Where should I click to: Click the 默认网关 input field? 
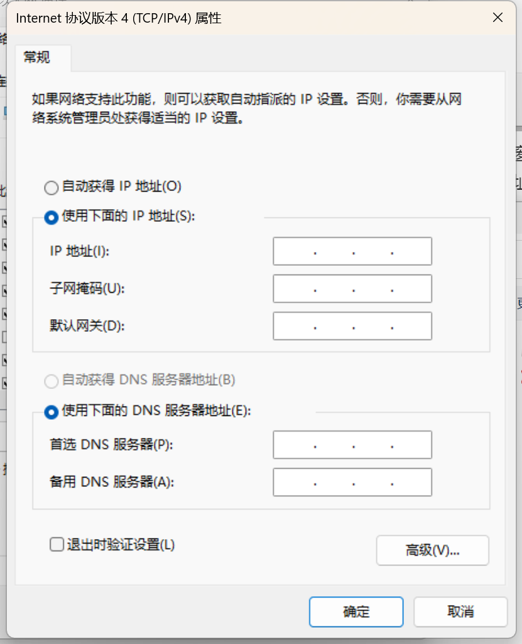352,326
